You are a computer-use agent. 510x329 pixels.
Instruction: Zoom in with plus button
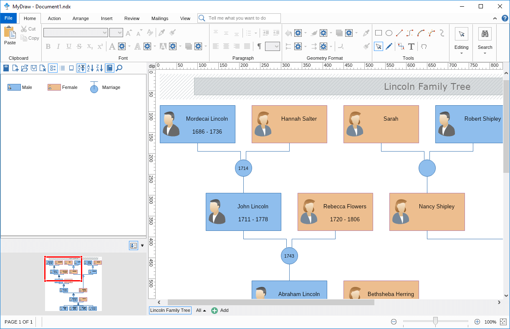pos(477,322)
